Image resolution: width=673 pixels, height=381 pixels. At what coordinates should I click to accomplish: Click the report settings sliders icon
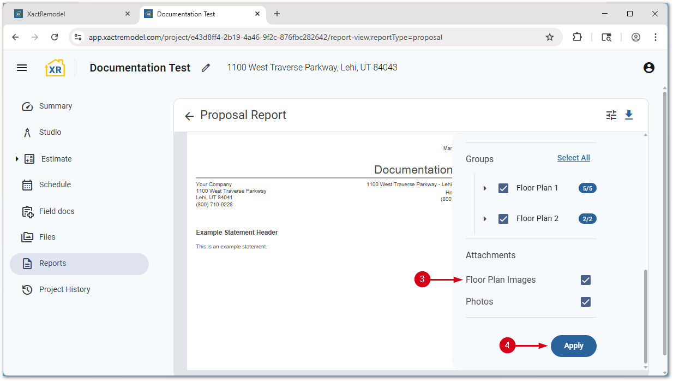coord(611,115)
